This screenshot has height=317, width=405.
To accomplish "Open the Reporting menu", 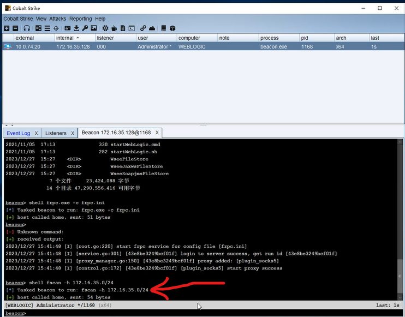I will coord(81,19).
